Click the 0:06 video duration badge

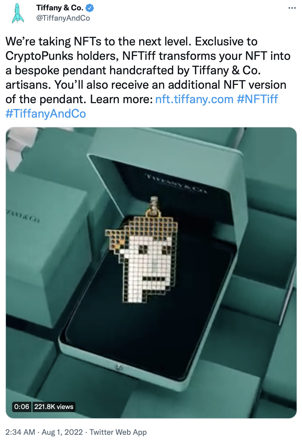22,407
